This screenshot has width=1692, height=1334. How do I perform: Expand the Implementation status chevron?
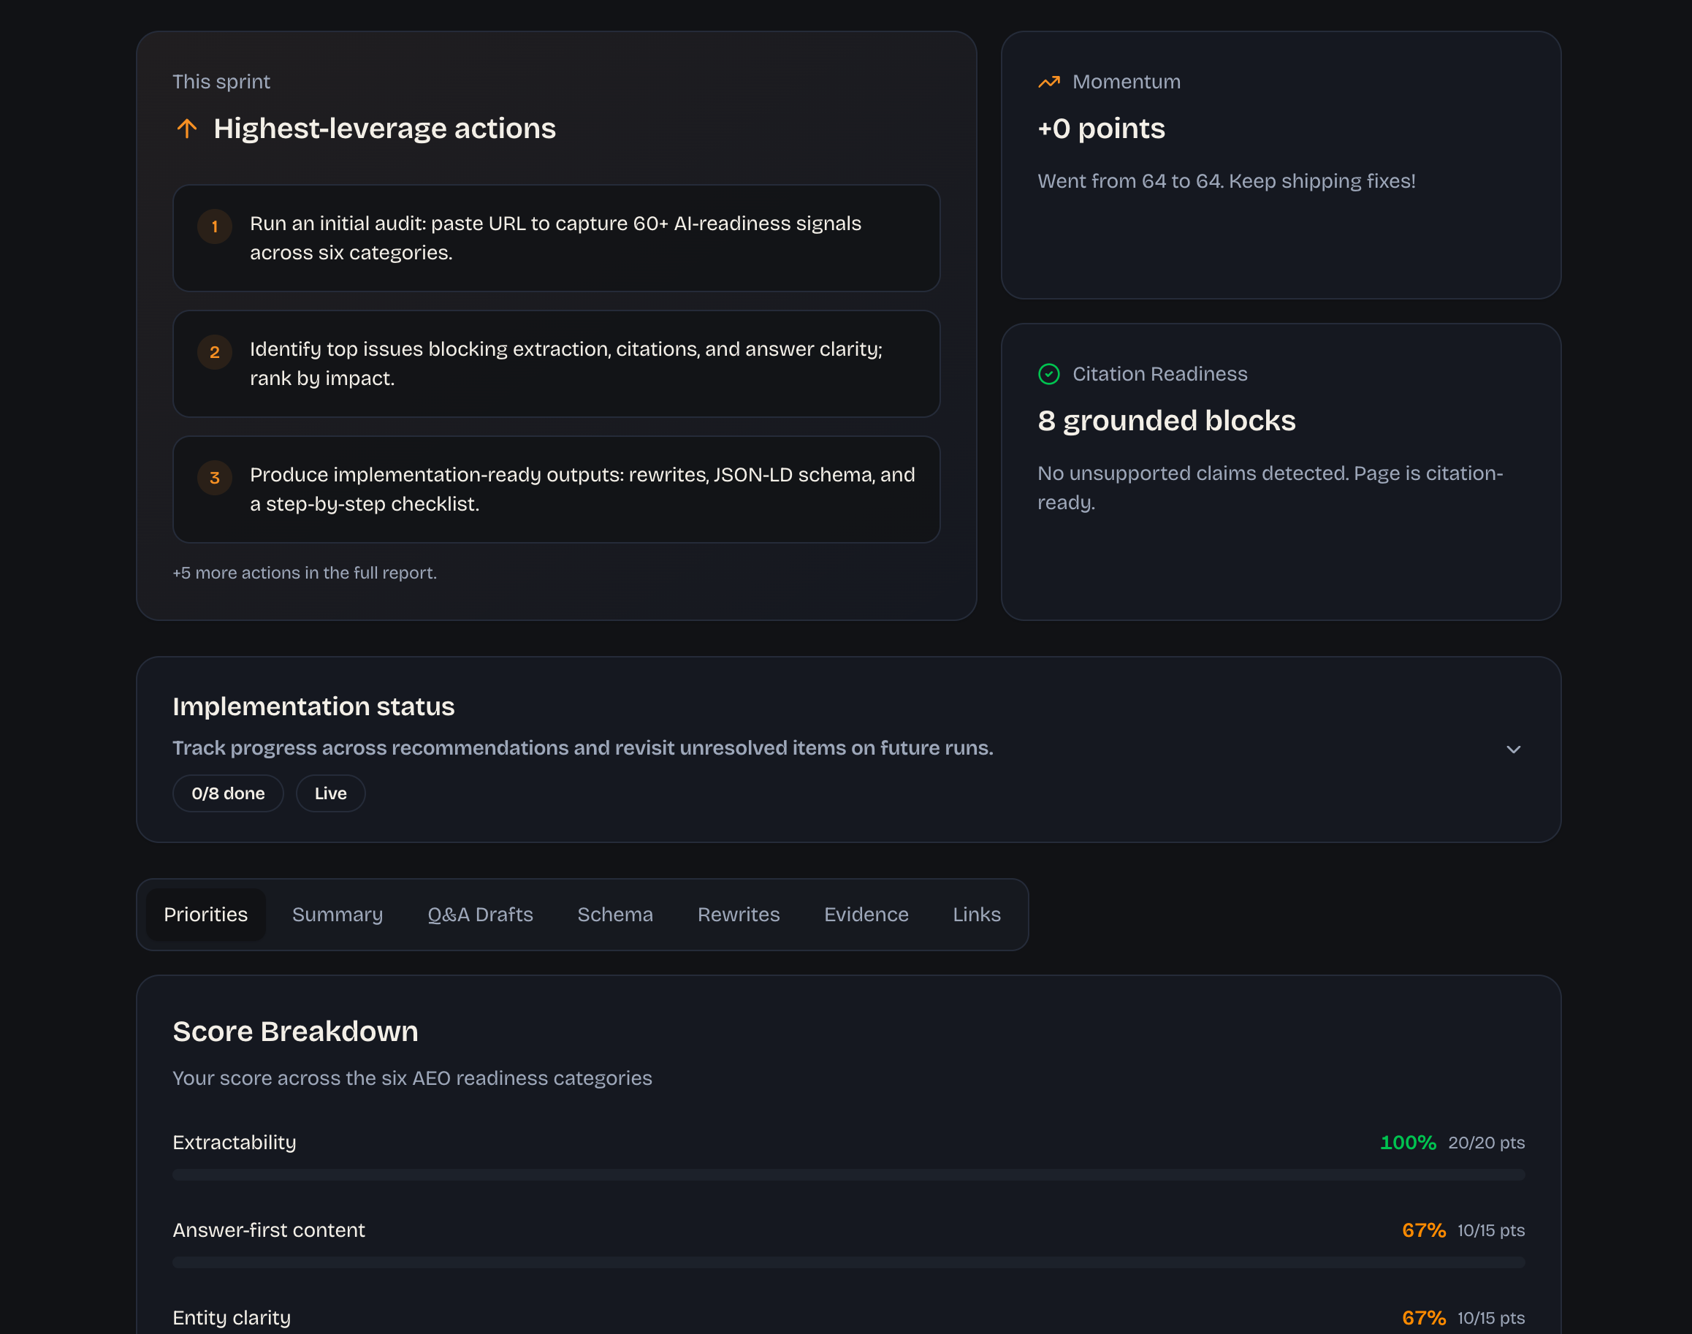coord(1513,749)
